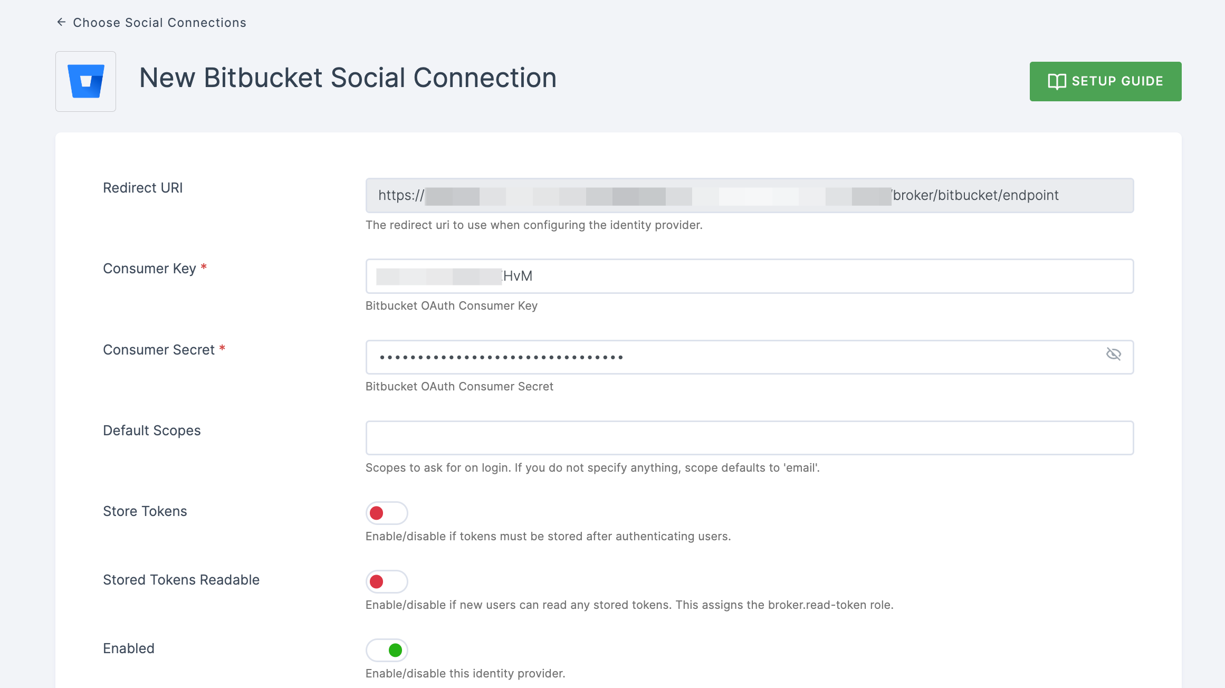Focus the Consumer Secret input
The image size is (1225, 688).
(x=750, y=357)
